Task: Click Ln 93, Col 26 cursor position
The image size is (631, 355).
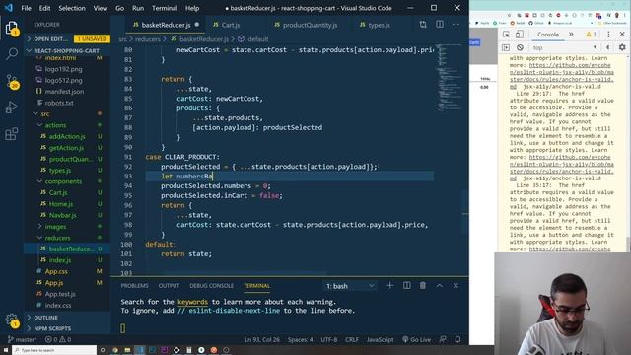Action: tap(262, 339)
